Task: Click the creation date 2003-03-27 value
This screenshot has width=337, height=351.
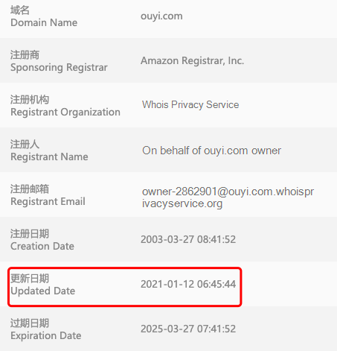Action: tap(188, 239)
